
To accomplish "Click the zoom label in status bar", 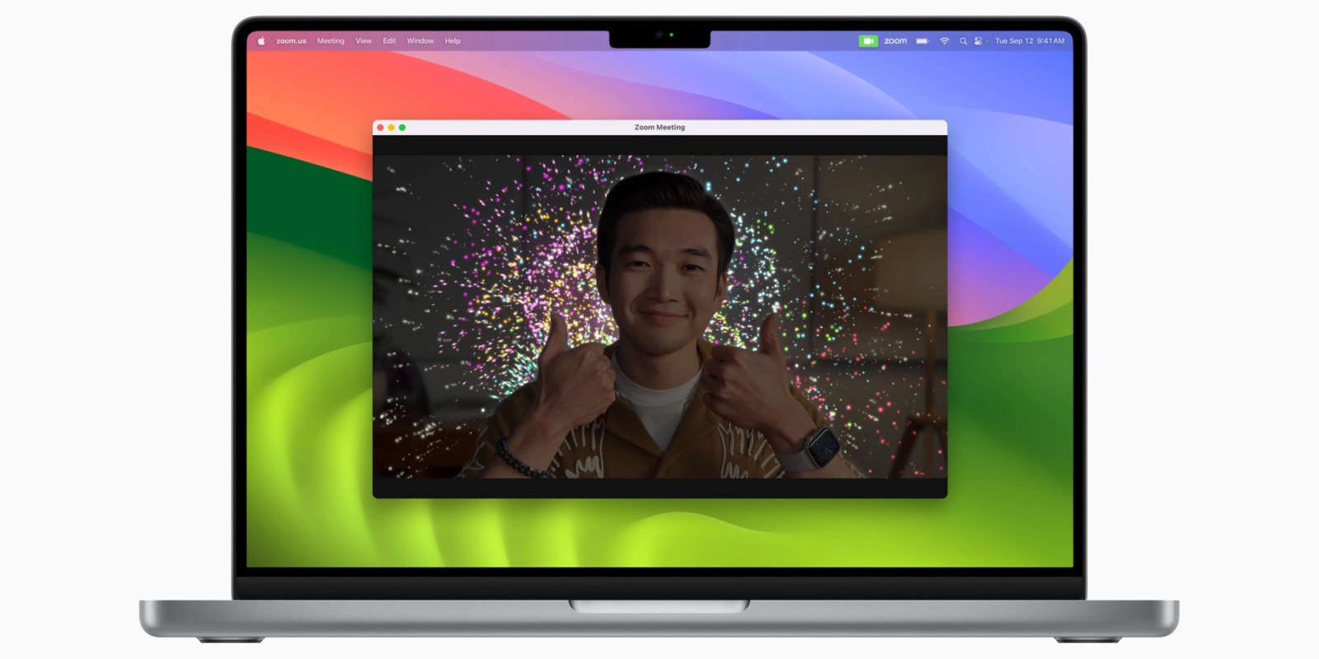I will (895, 41).
